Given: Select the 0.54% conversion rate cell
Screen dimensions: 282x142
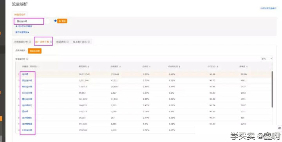Looking at the screenshot, I should click(x=172, y=87).
